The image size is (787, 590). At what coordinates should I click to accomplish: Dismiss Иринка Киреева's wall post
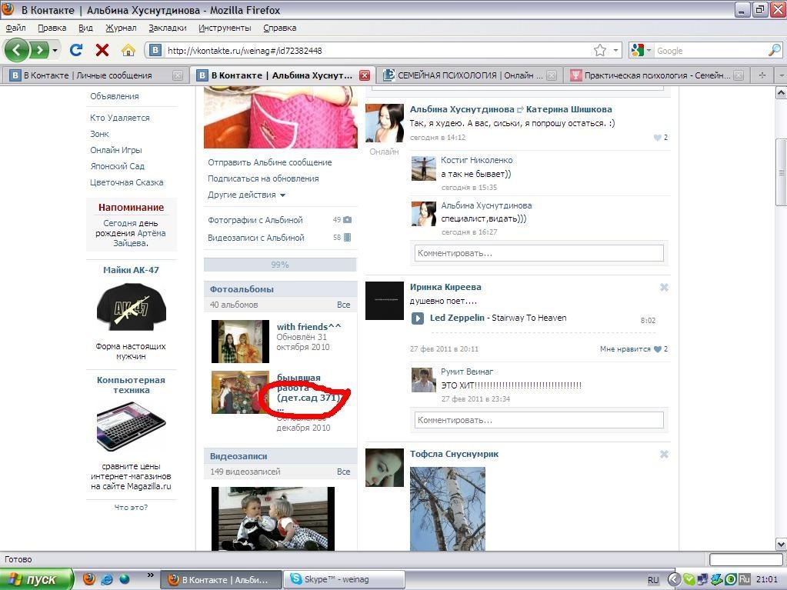tap(664, 288)
